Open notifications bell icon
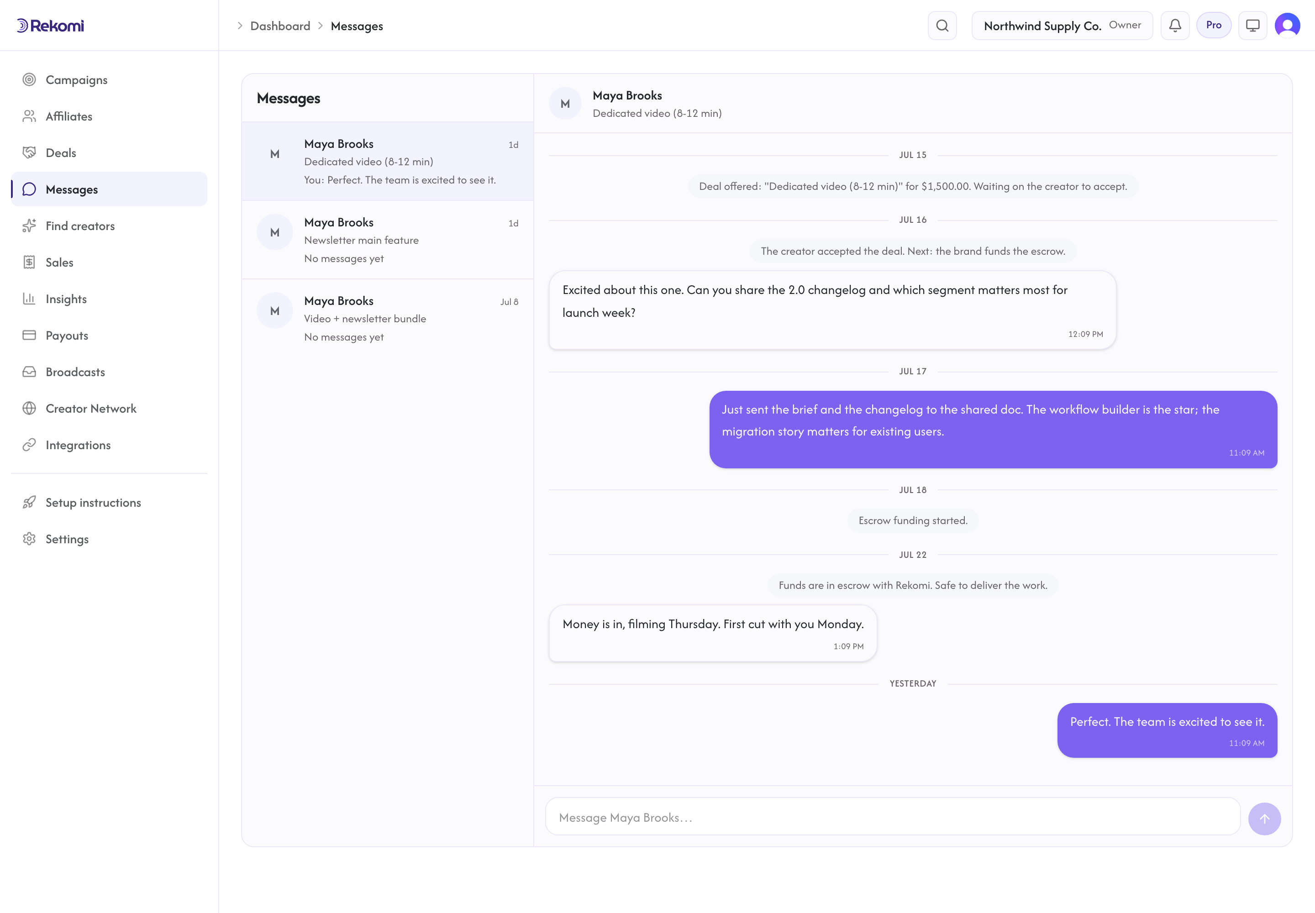Viewport: 1315px width, 913px height. (x=1175, y=26)
